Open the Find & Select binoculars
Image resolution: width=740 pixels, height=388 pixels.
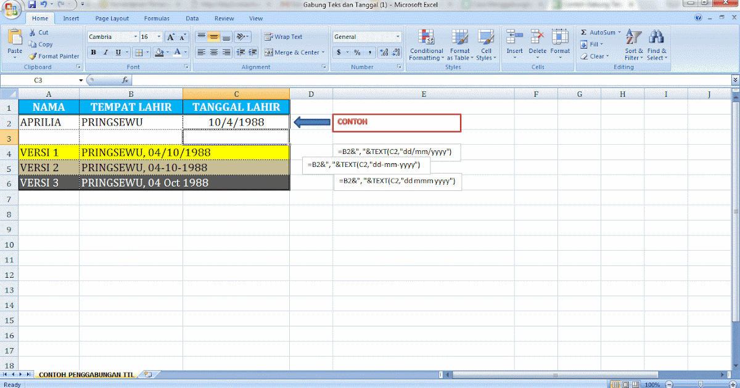click(x=656, y=45)
